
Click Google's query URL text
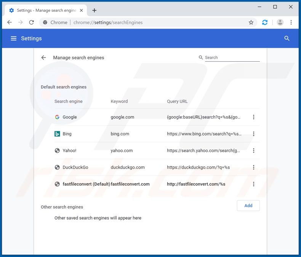coord(203,117)
